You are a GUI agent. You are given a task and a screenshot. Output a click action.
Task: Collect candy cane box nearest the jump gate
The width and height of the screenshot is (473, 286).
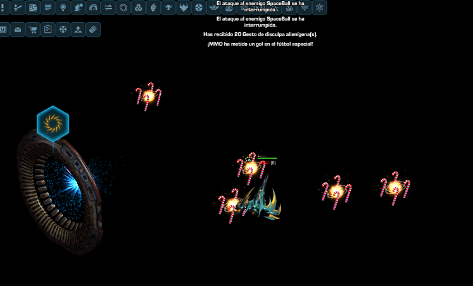coord(148,96)
